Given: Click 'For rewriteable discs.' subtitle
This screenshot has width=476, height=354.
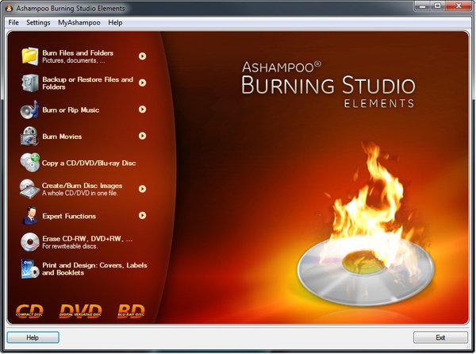Looking at the screenshot, I should (70, 246).
